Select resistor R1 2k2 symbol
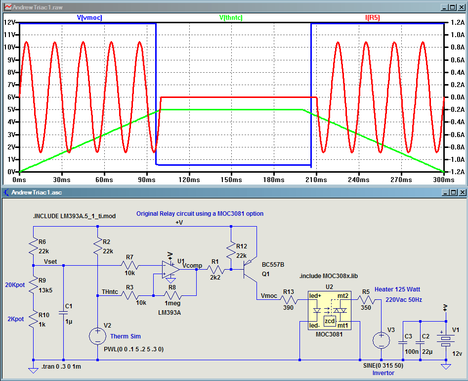The height and width of the screenshot is (381, 468). (x=215, y=270)
